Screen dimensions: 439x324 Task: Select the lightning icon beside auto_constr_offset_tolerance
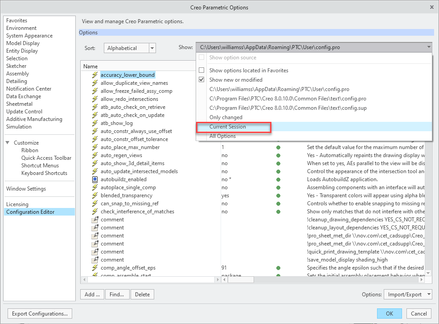(x=95, y=139)
